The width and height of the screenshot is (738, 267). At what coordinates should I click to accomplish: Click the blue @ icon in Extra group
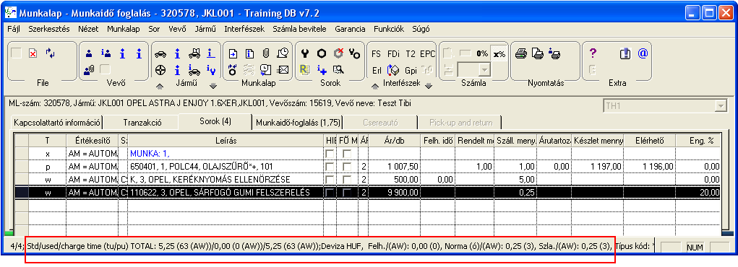coord(643,53)
